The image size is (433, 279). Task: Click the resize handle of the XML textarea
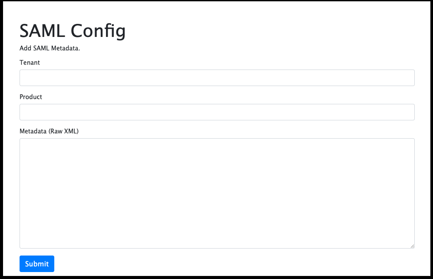point(412,245)
